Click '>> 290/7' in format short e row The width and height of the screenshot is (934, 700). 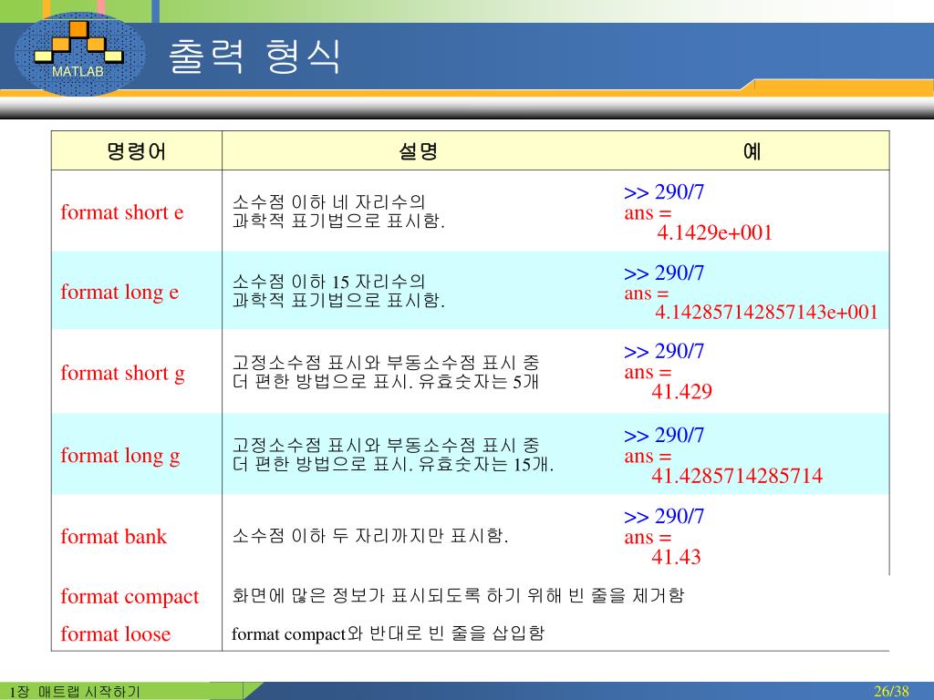[x=664, y=192]
